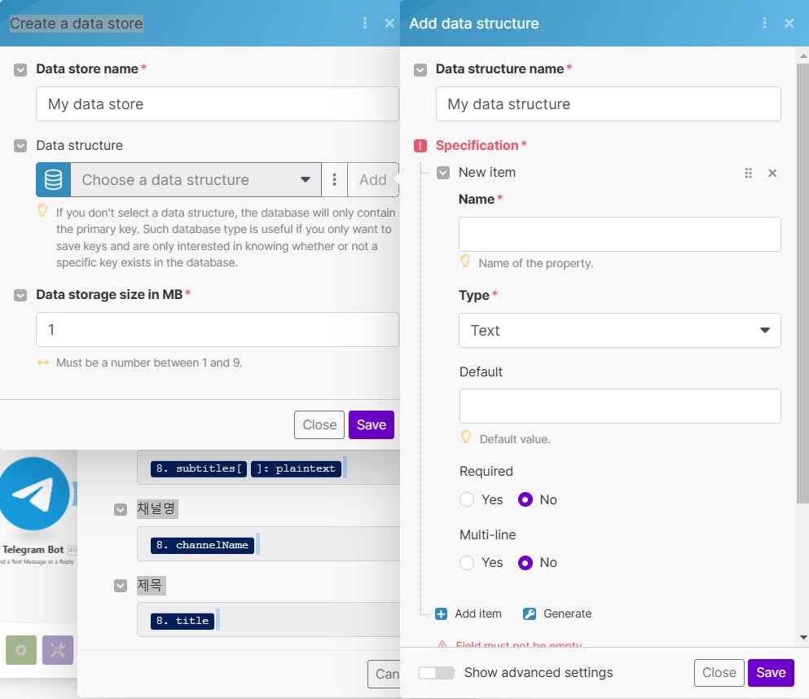The image size is (809, 699).
Task: Click the Default value input field
Action: 620,406
